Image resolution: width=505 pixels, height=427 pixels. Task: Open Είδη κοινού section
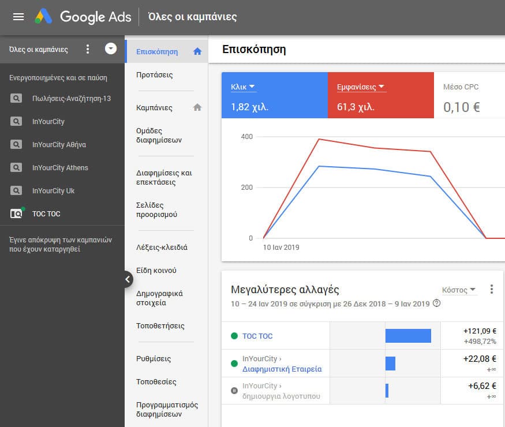(156, 270)
